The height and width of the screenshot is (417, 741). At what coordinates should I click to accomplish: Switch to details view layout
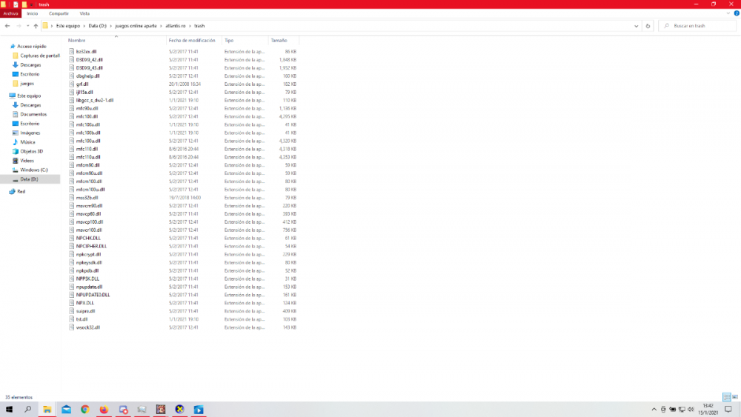pyautogui.click(x=726, y=397)
